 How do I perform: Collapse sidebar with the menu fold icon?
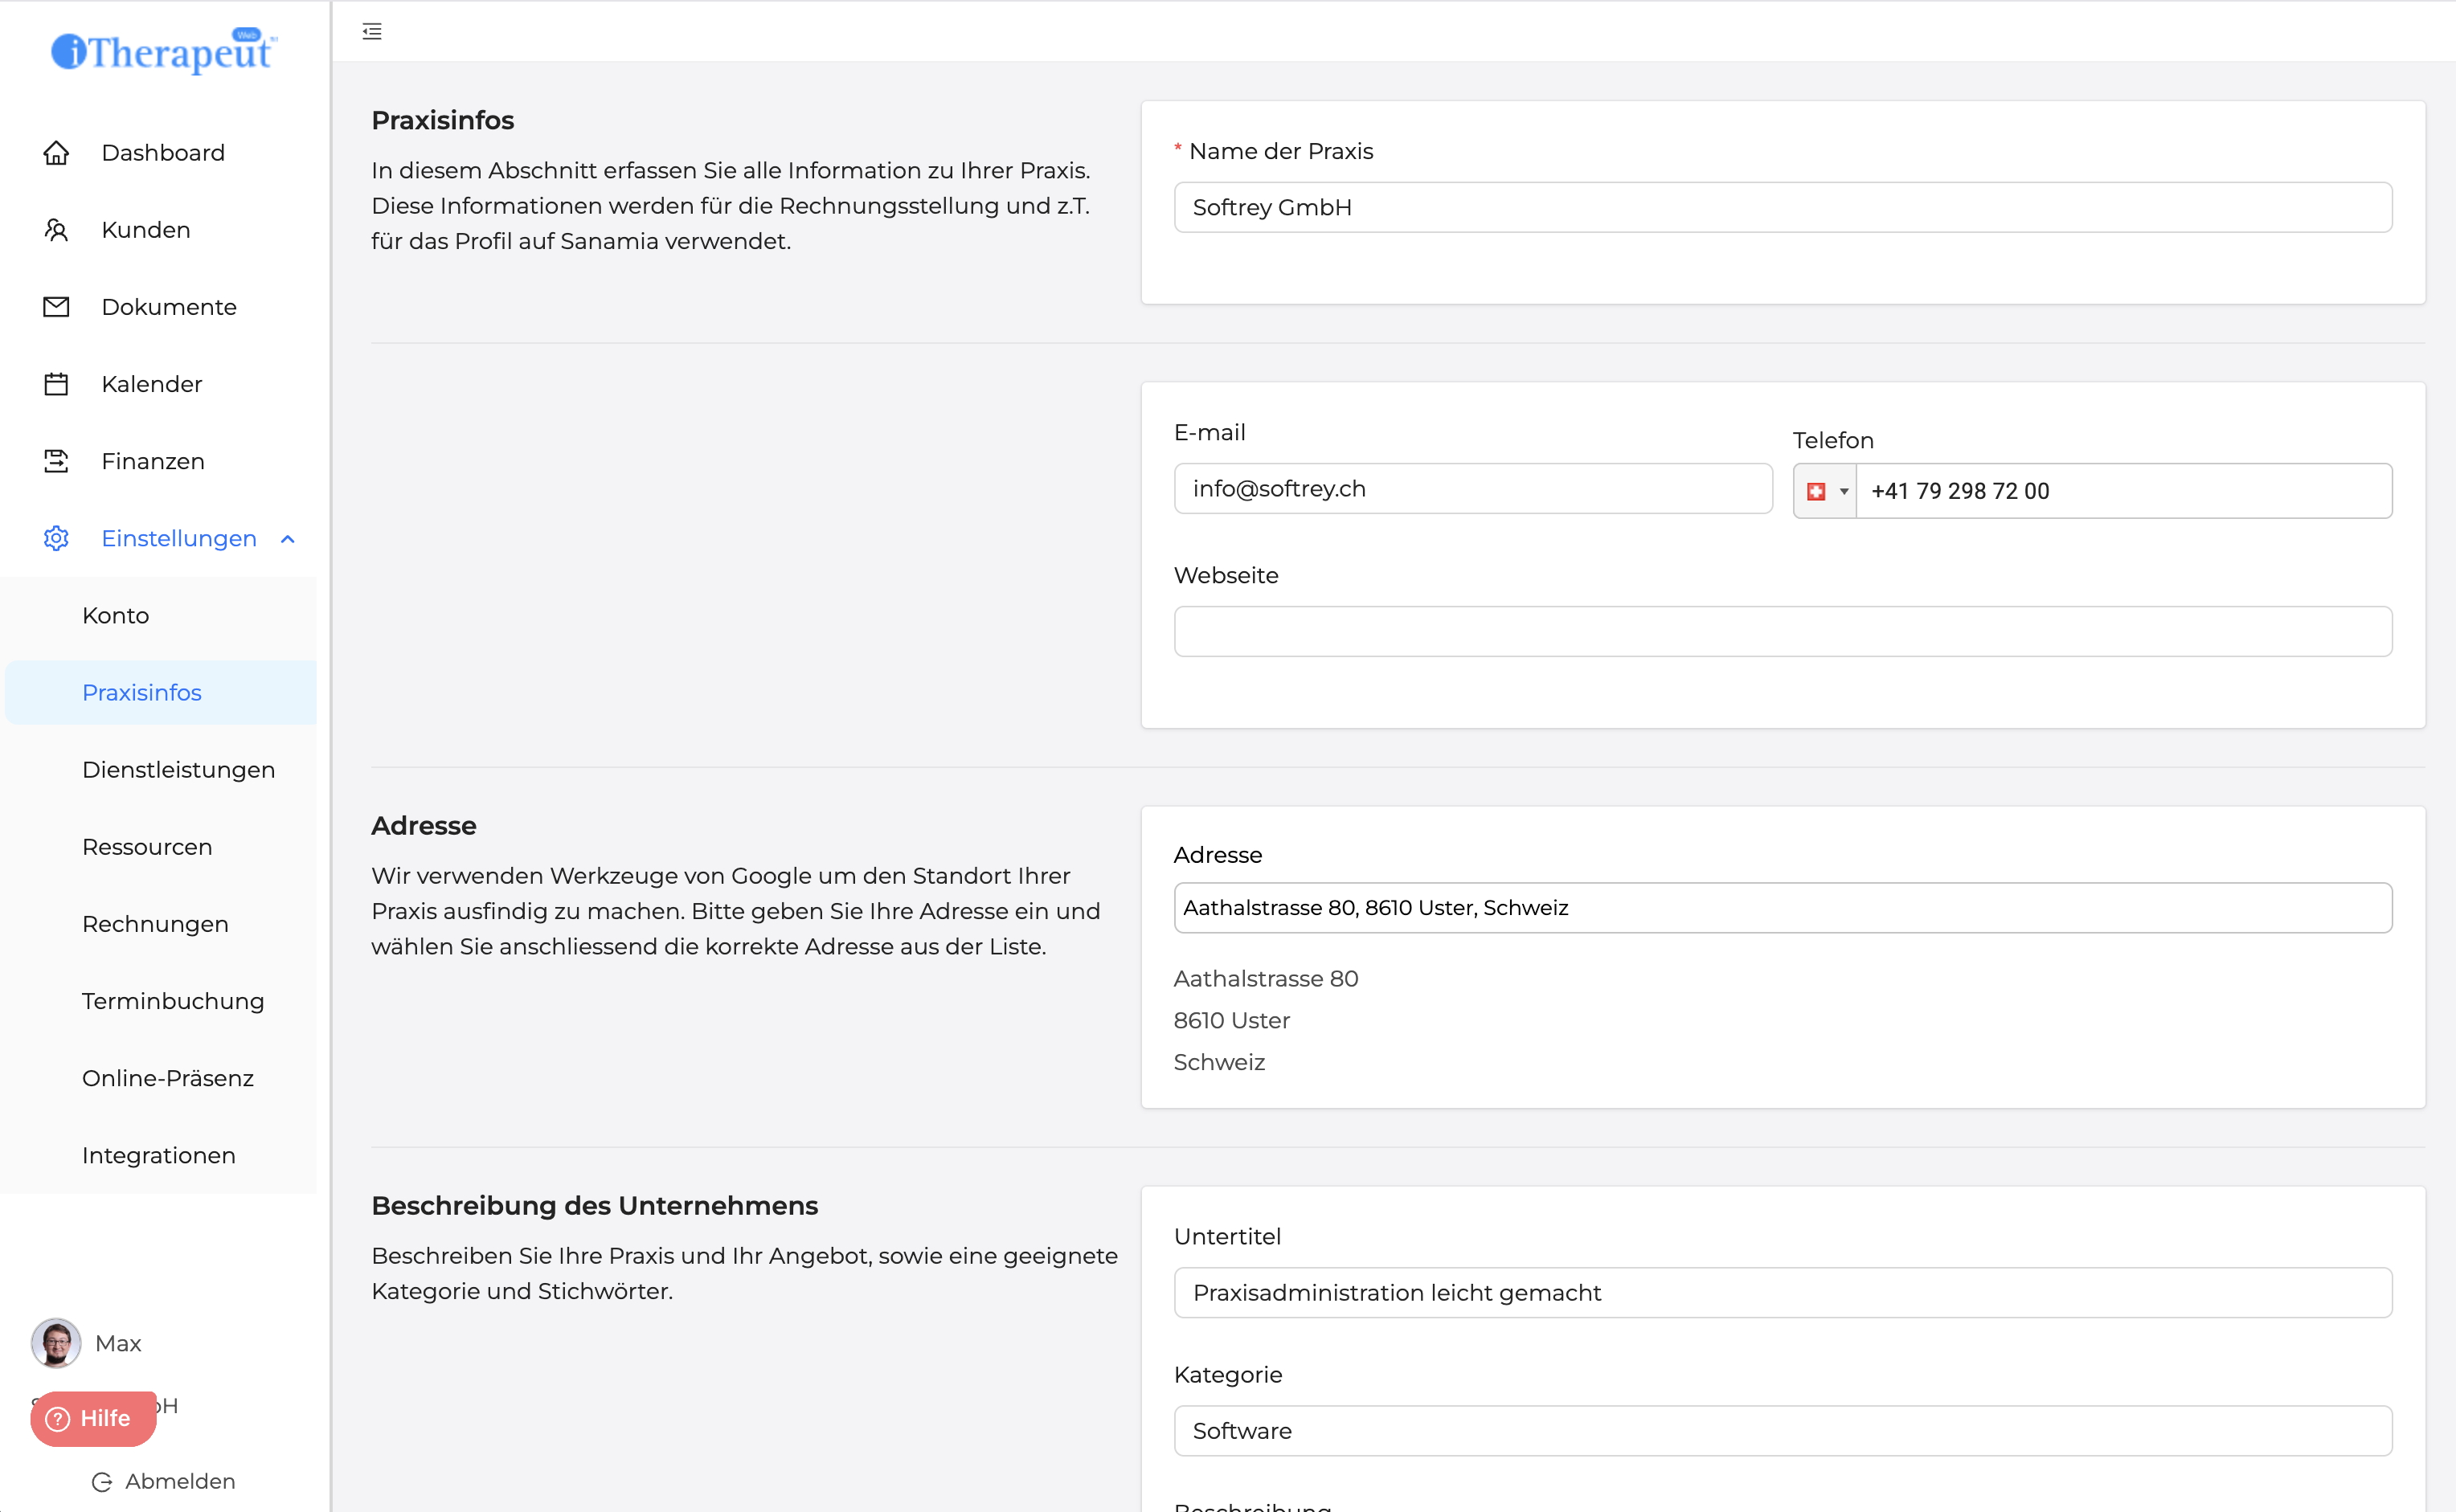click(372, 32)
